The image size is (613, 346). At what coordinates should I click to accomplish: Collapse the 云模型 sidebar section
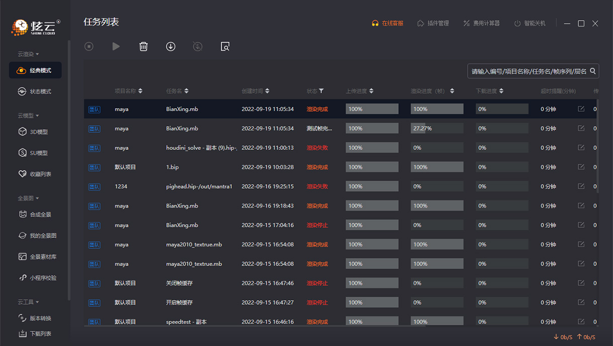pyautogui.click(x=29, y=116)
